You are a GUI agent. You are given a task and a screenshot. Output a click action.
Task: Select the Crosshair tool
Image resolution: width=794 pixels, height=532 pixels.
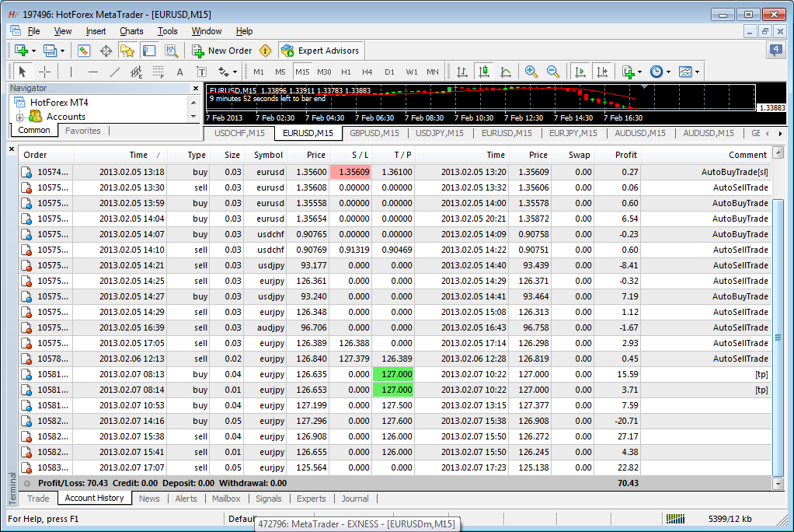[44, 72]
